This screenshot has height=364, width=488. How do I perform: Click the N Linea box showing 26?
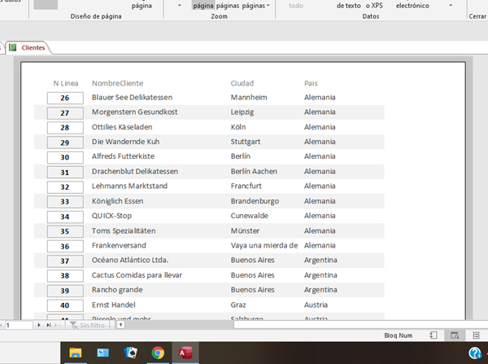point(65,98)
